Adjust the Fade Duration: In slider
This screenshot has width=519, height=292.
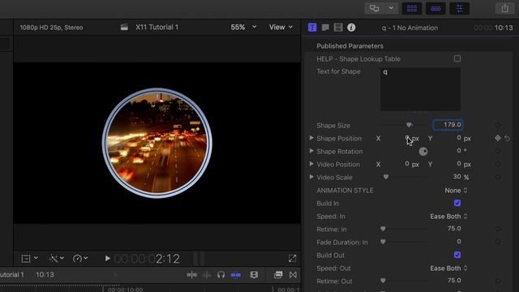383,242
